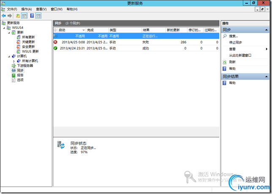Click the Forward arrow toolbar icon
Screen dimensions: 272x194
[x=10, y=16]
